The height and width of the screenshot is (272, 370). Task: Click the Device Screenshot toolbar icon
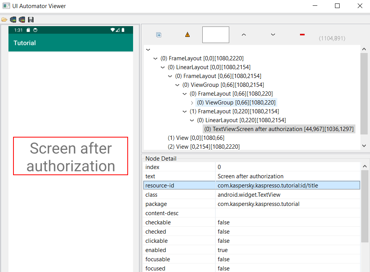click(13, 20)
